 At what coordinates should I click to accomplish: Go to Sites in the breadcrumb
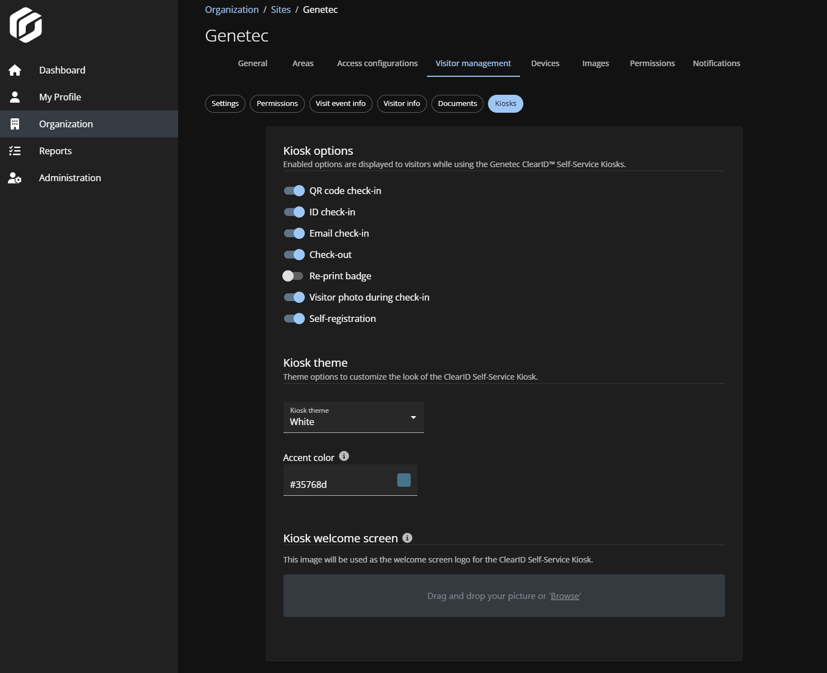click(281, 10)
